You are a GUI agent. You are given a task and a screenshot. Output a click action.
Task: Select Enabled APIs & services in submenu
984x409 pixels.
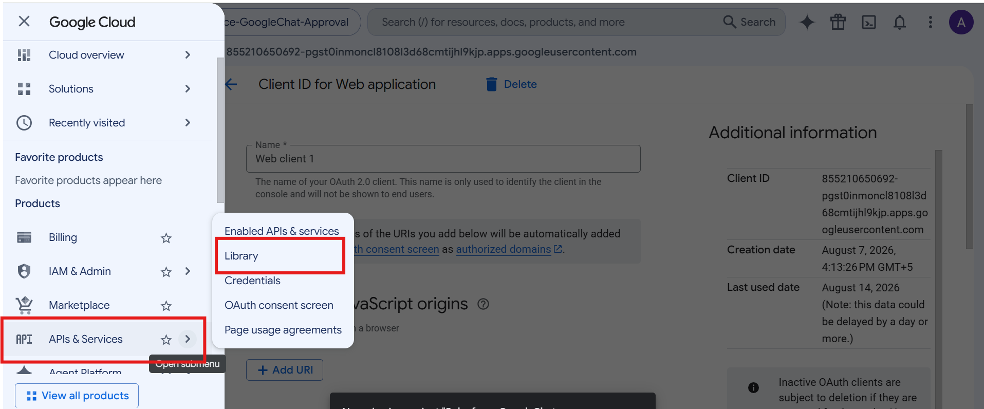(x=282, y=231)
